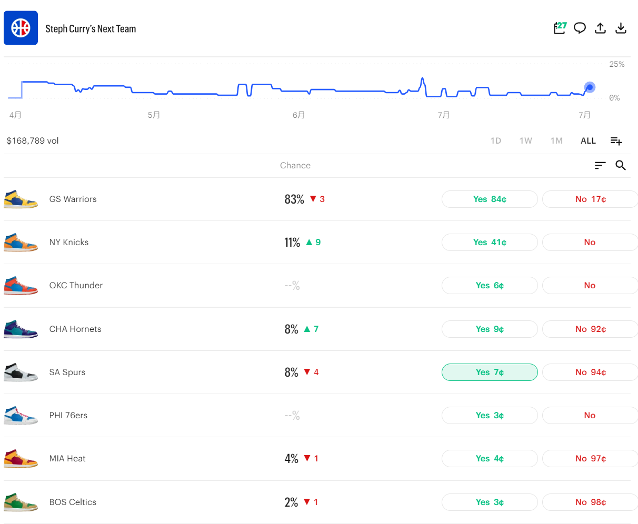Open the calendar icon with 27 badge
The height and width of the screenshot is (524, 638).
click(560, 28)
